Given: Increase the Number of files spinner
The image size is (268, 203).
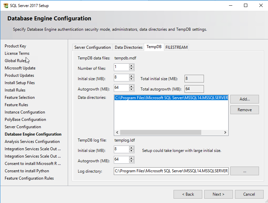Looking at the screenshot, I should point(131,66).
